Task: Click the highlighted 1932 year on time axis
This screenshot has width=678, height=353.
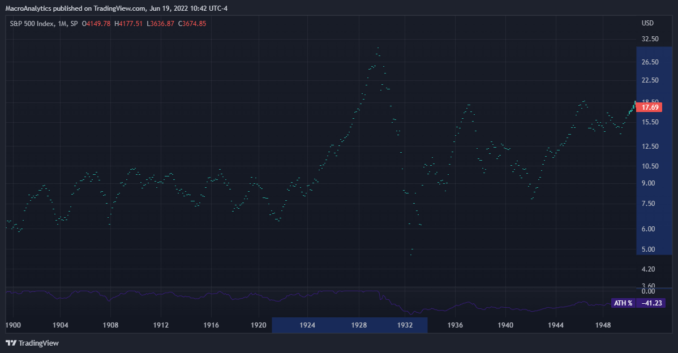Action: (x=405, y=325)
